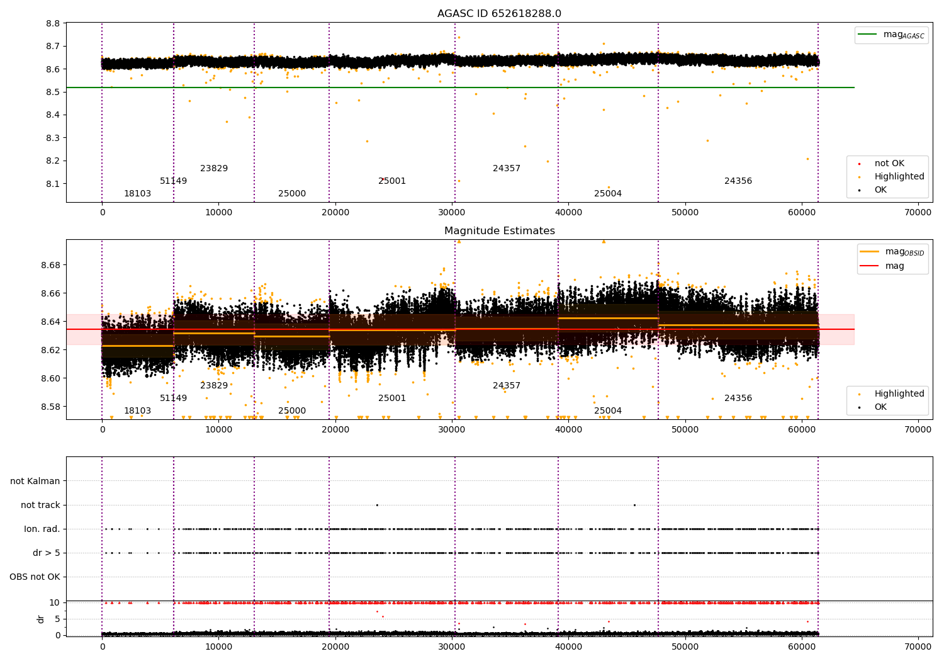Click the 'not track' axis label
Viewport: 944px width, 661px height.
click(40, 505)
